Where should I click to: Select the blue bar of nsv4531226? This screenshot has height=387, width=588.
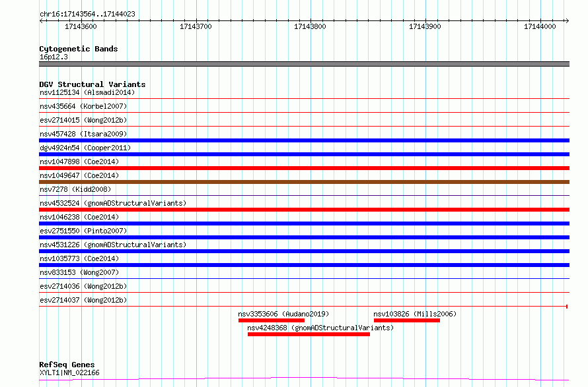[x=304, y=251]
